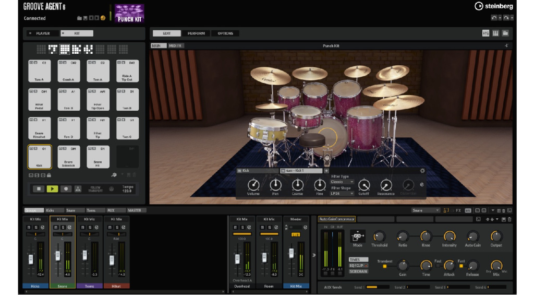
Task: Open the Filter Shape LP24 dropdown
Action: pos(342,194)
